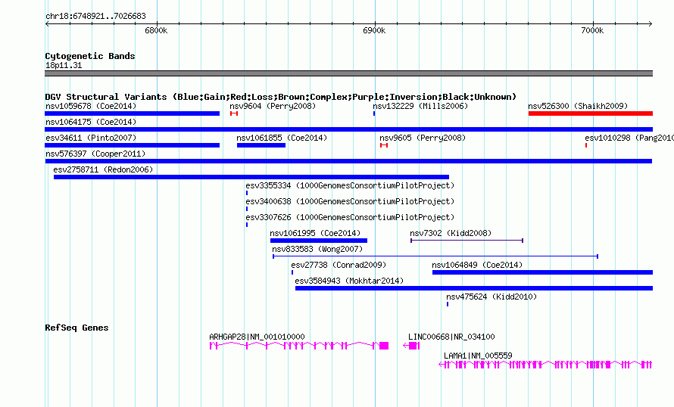Click the nsv1061855 (Coe2014) label
The width and height of the screenshot is (674, 407).
[x=282, y=138]
